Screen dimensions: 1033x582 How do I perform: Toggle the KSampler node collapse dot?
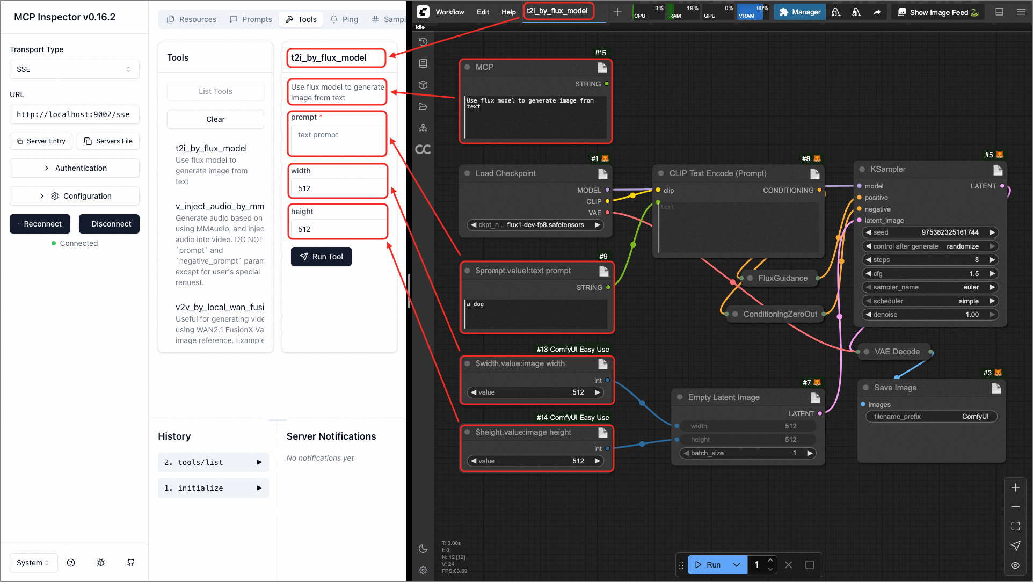862,169
